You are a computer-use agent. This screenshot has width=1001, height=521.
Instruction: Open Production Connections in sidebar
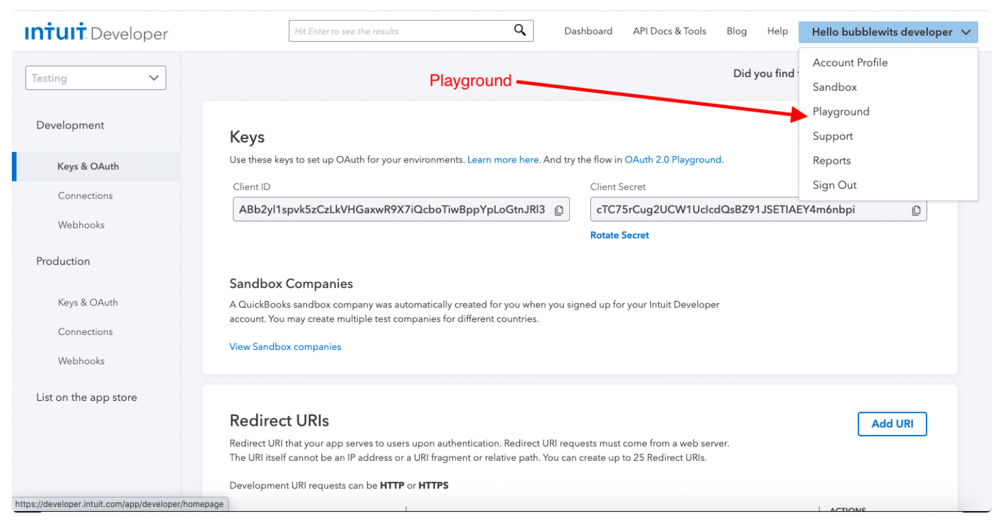[85, 332]
